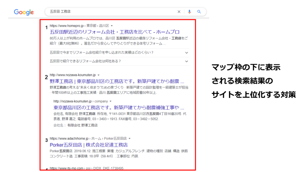Image resolution: width=307 pixels, height=172 pixels.
Task: Click the snippet starting 80万人以上が利用のホームプロ
Action: [x=119, y=41]
